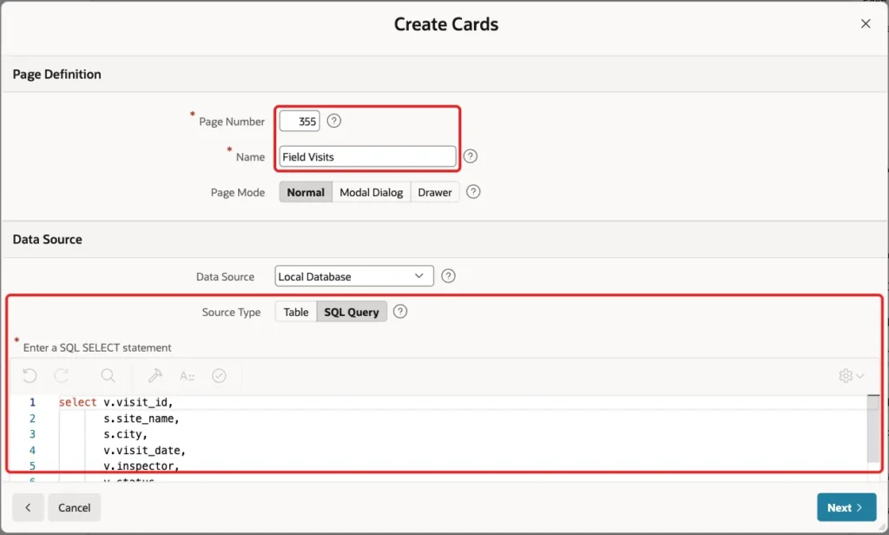This screenshot has width=889, height=535.
Task: Click the Undo icon in code editor
Action: (30, 375)
